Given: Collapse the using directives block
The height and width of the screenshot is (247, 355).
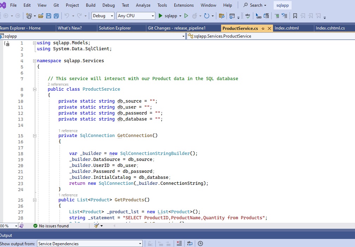Looking at the screenshot, I should click(x=35, y=43).
